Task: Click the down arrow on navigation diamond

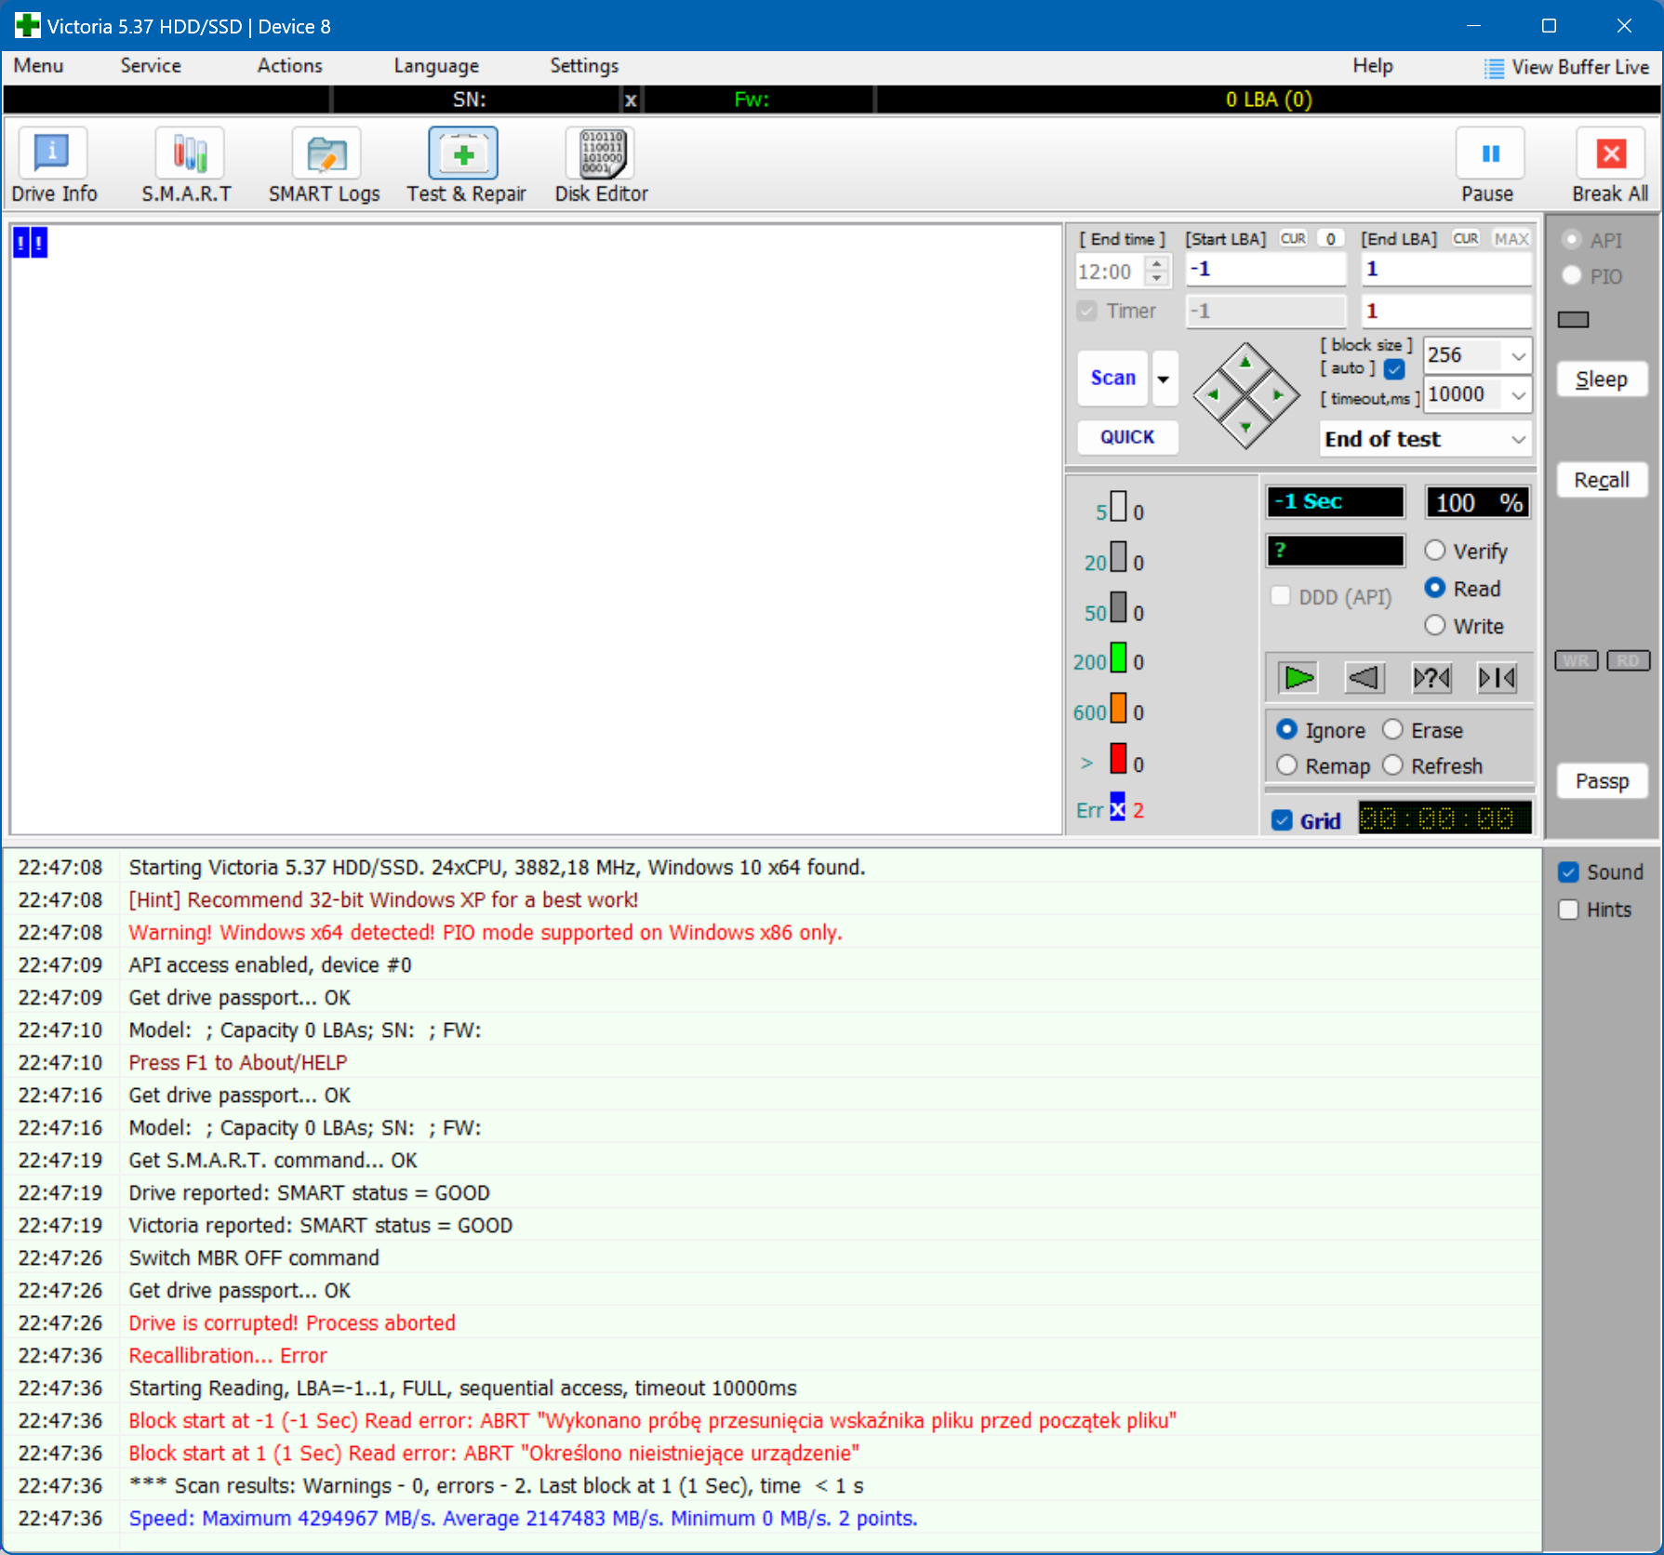Action: point(1245,427)
